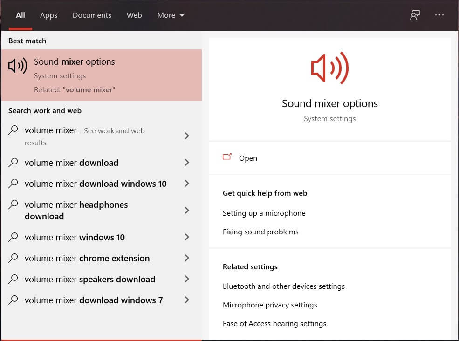Click the black speaker icon in Best match
Viewport: 459px width, 341px height.
18,66
